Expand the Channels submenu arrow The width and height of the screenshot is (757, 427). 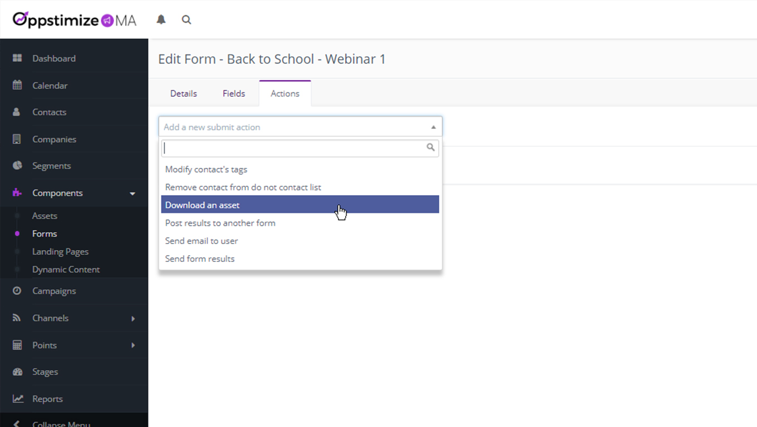coord(133,319)
